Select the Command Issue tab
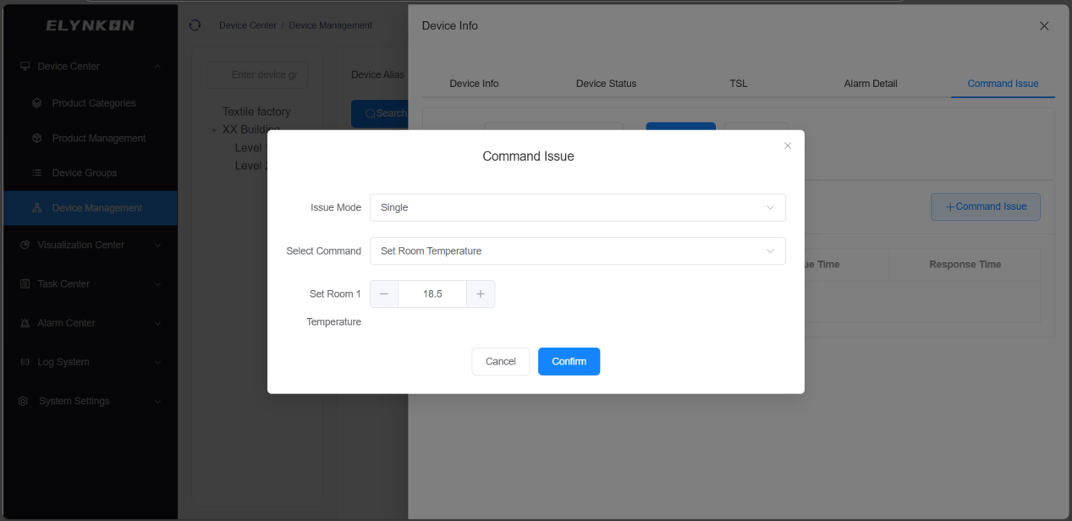 pos(1003,84)
